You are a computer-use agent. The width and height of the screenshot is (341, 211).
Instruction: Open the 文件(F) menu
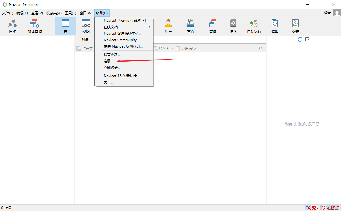pyautogui.click(x=8, y=13)
